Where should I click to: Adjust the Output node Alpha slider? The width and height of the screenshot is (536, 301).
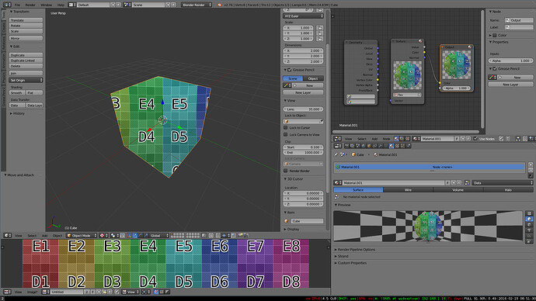pos(456,88)
